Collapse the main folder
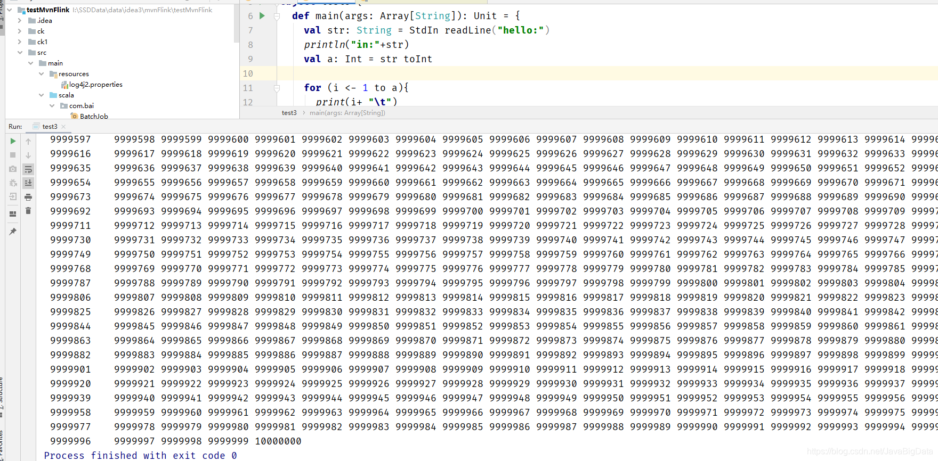 point(30,63)
